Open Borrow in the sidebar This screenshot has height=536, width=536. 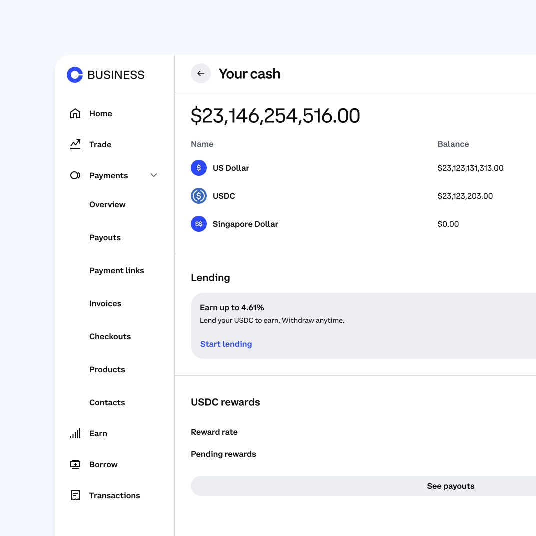click(103, 465)
